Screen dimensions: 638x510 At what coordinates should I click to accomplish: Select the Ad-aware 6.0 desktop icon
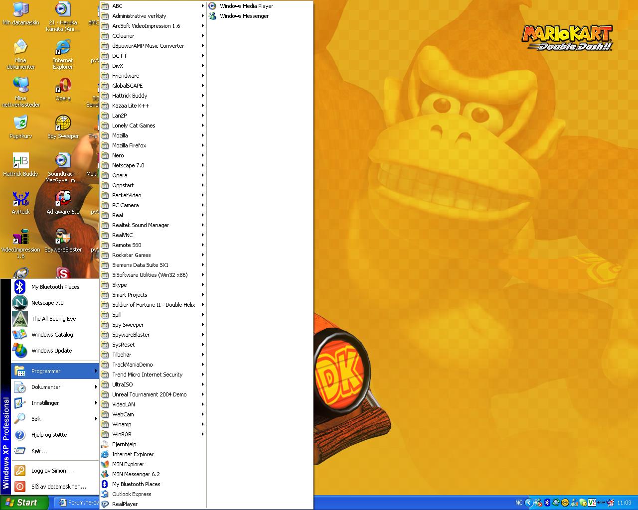(x=63, y=203)
